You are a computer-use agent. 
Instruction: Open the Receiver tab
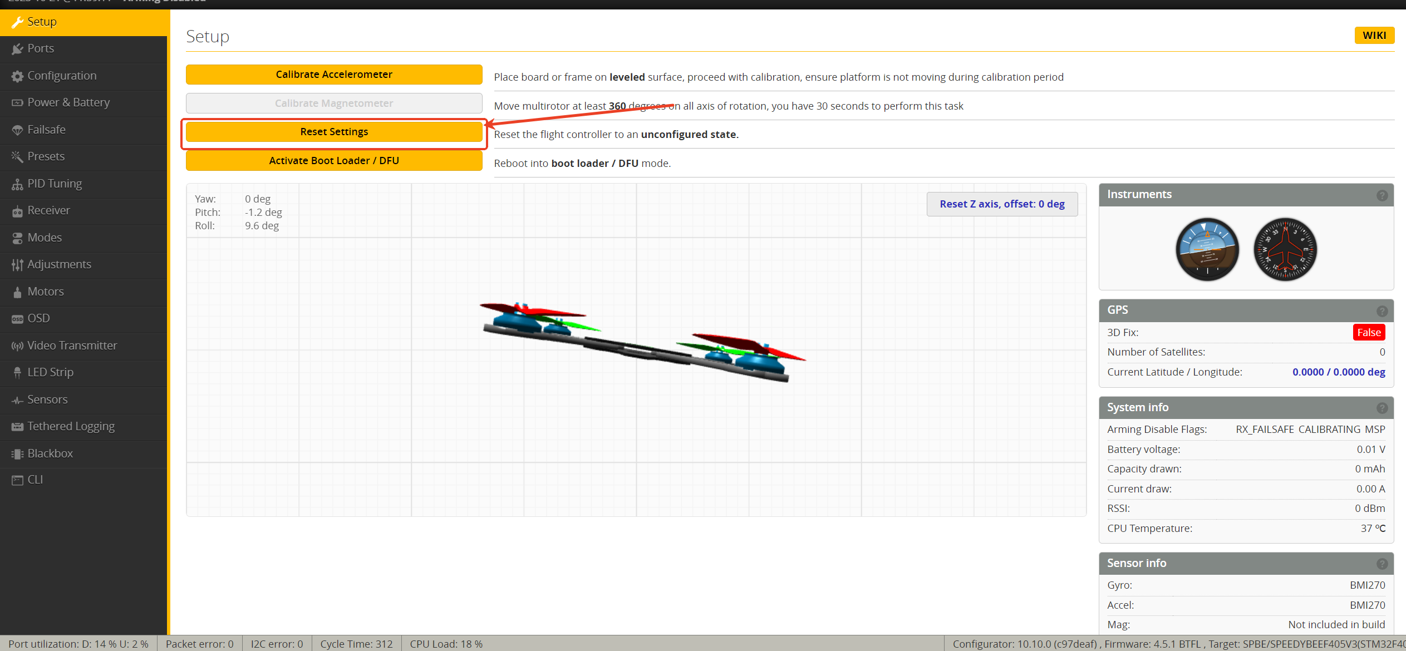(x=48, y=210)
